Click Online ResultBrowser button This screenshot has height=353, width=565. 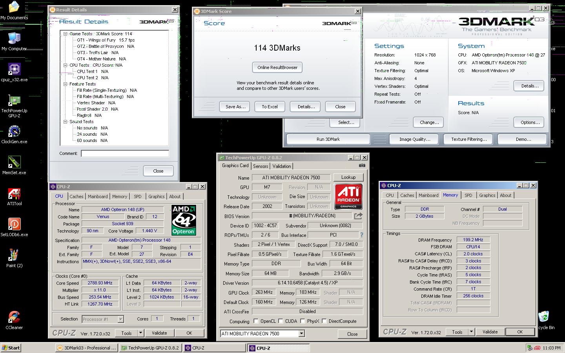click(277, 67)
